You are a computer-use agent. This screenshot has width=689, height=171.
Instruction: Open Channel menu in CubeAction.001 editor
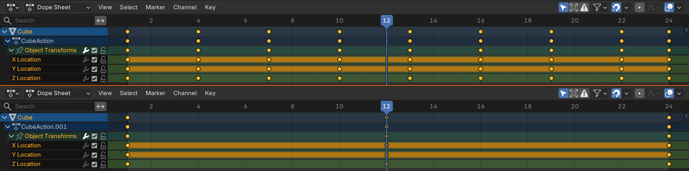185,93
